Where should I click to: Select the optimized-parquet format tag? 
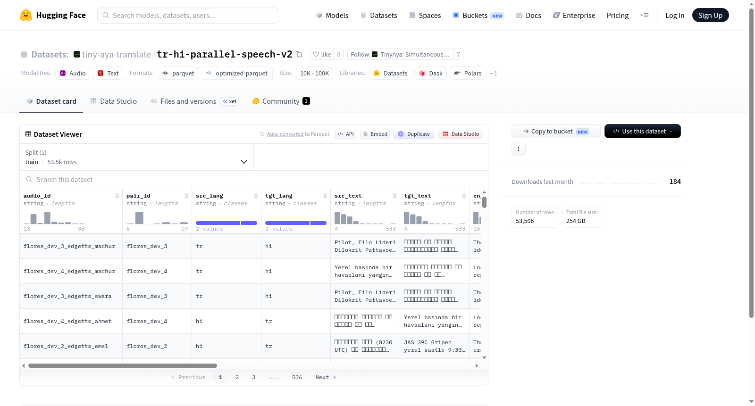[x=237, y=73]
